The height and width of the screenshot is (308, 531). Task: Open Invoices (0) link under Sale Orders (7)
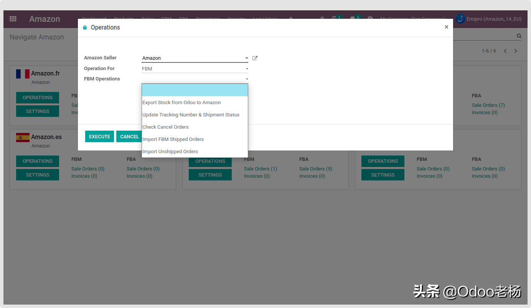click(485, 113)
